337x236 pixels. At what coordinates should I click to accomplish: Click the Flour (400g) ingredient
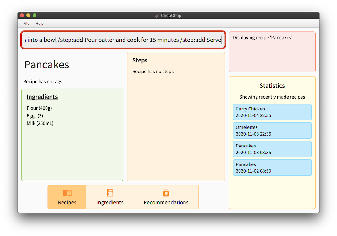tap(39, 108)
